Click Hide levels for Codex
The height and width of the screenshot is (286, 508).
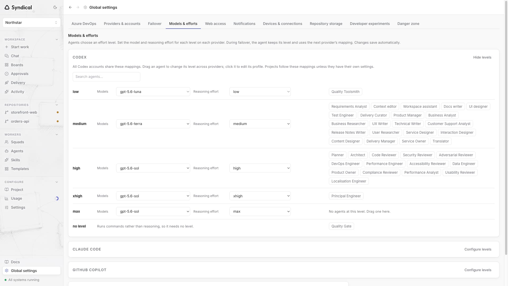click(482, 57)
